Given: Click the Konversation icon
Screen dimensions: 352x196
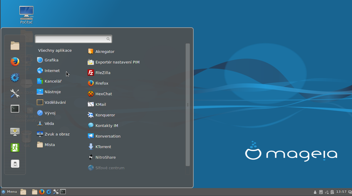Looking at the screenshot, I should [91, 136].
